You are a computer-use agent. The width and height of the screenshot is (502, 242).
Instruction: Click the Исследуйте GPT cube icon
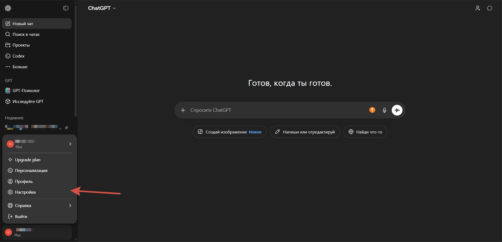8,101
